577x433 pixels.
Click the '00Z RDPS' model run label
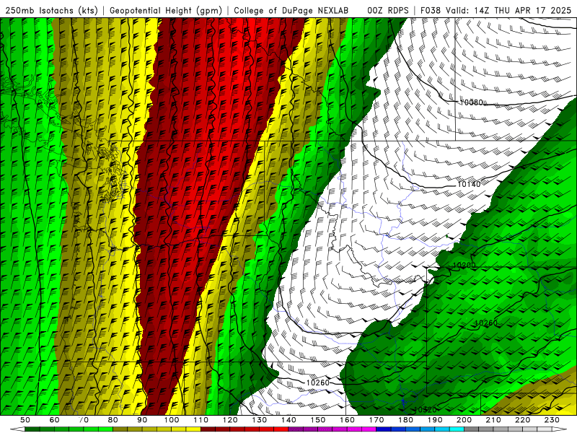pyautogui.click(x=387, y=11)
